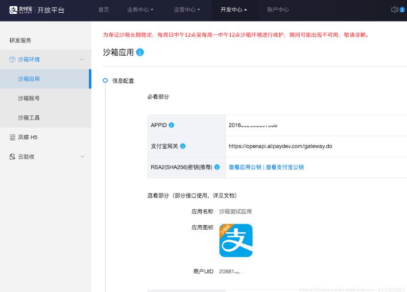407x292 pixels.
Task: Click the Alipay logo in header
Action: [21, 10]
